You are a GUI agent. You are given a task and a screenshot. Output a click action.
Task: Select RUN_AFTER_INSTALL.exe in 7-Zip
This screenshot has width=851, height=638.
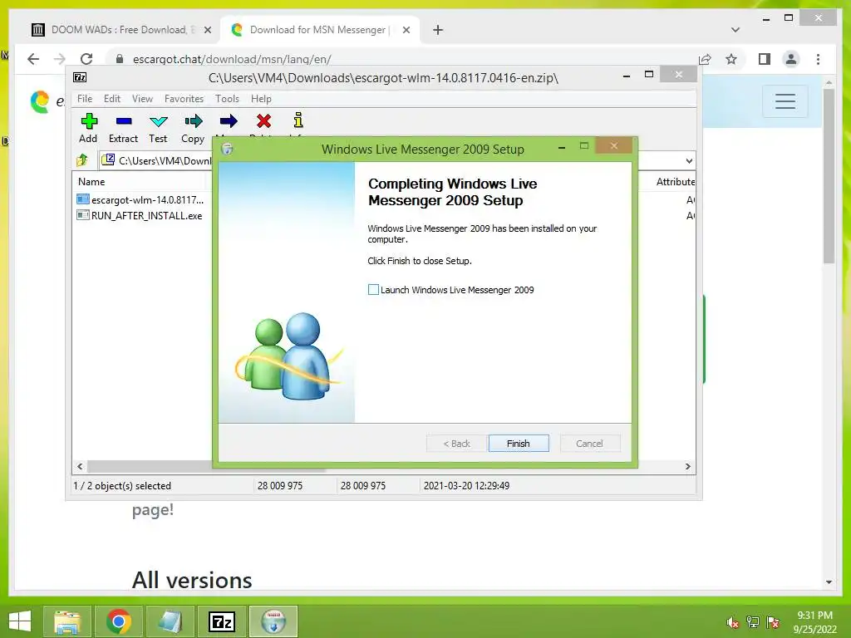[x=140, y=215]
